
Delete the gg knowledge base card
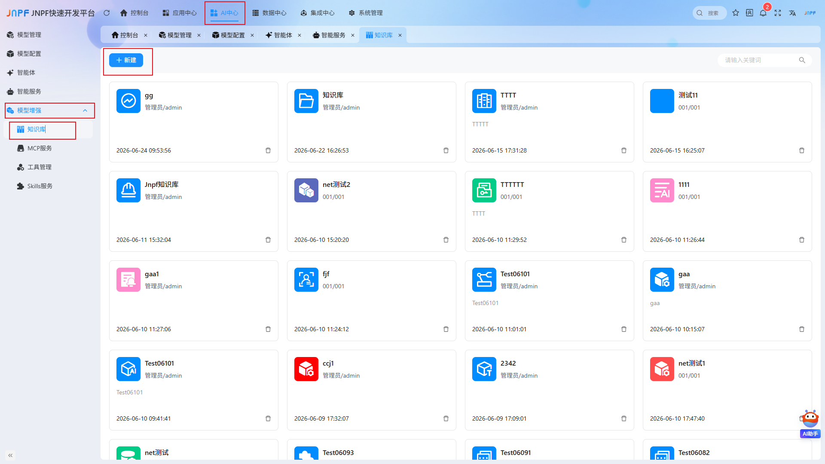(x=268, y=150)
